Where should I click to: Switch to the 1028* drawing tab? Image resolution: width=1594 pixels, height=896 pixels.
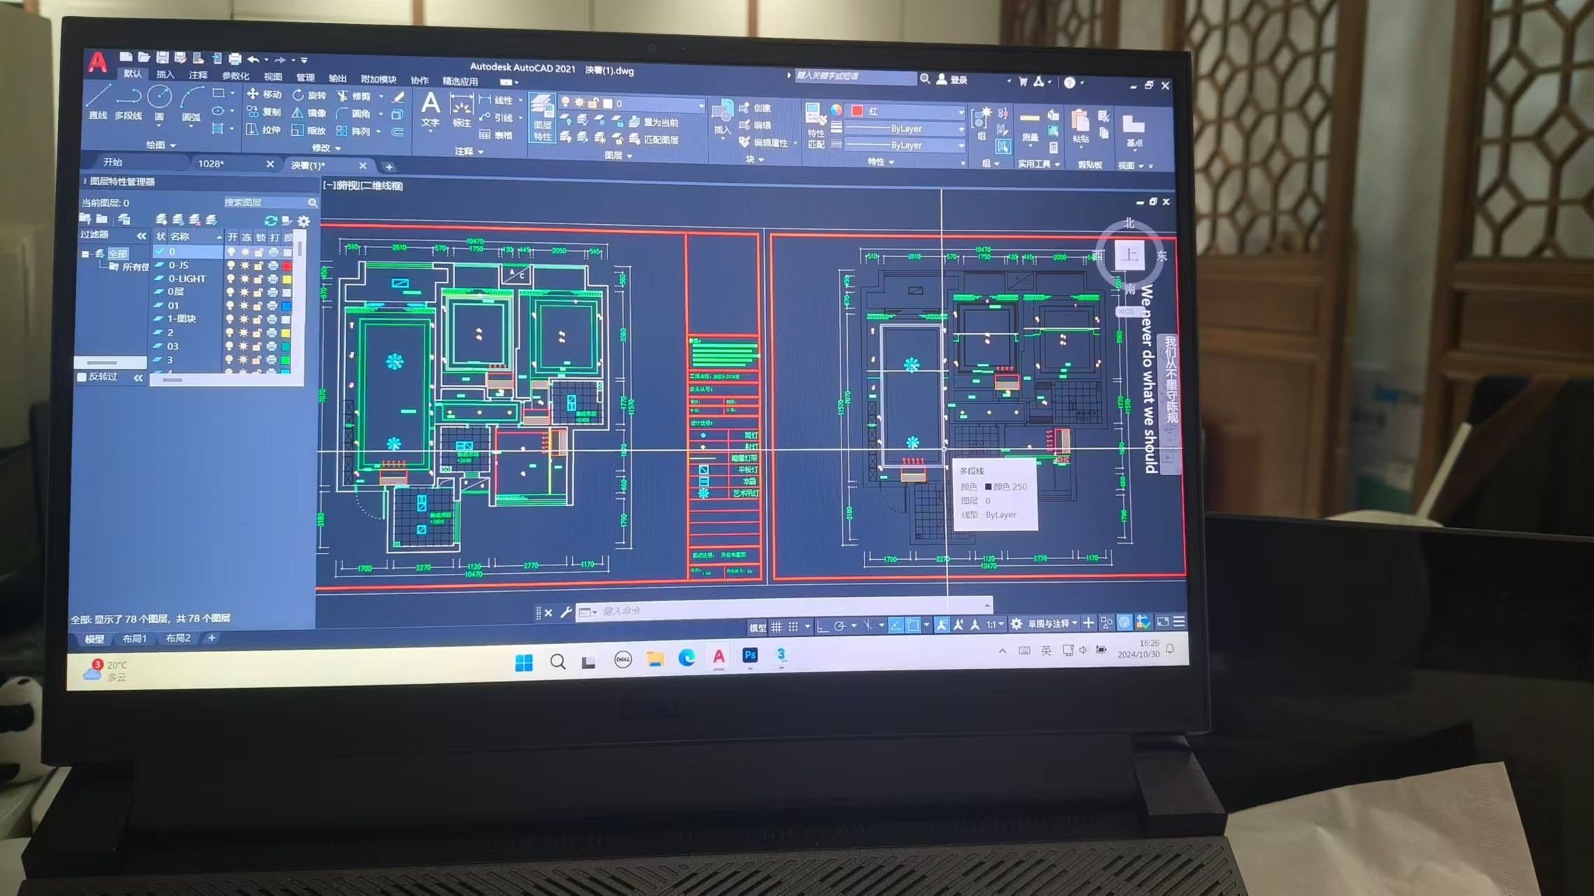(x=212, y=164)
